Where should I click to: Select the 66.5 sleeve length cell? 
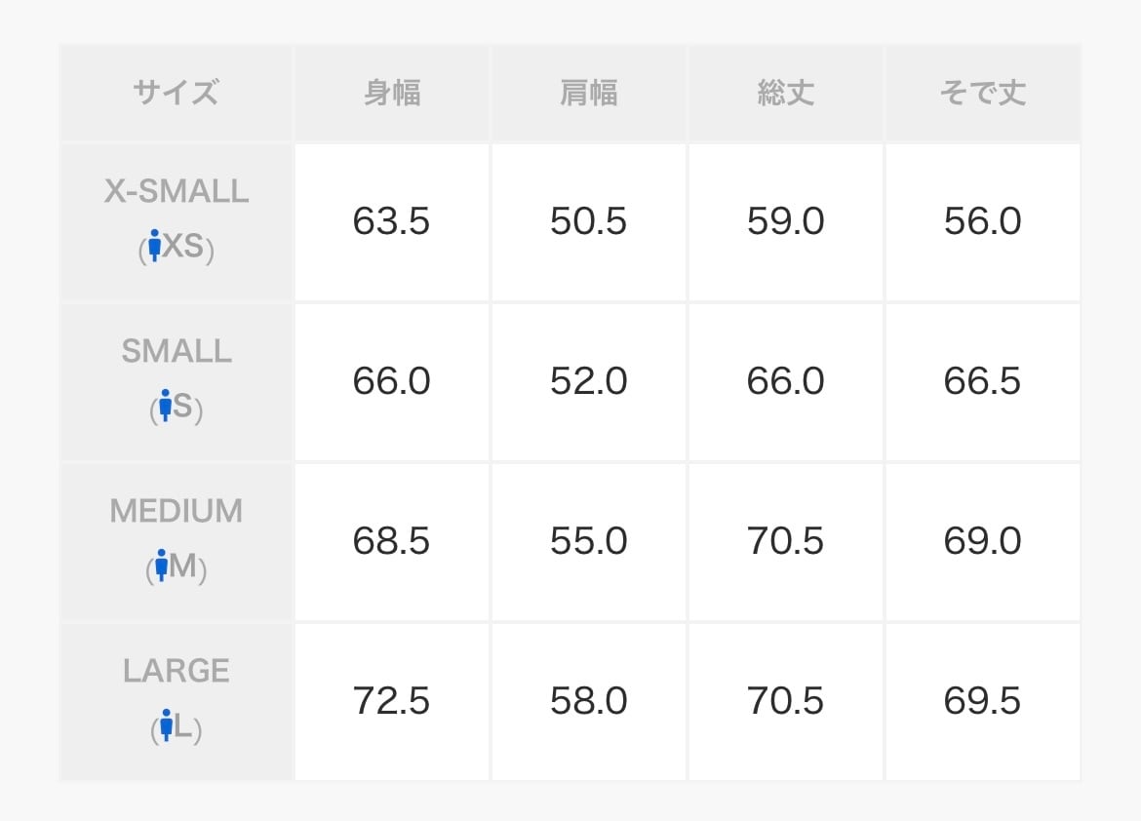(983, 381)
